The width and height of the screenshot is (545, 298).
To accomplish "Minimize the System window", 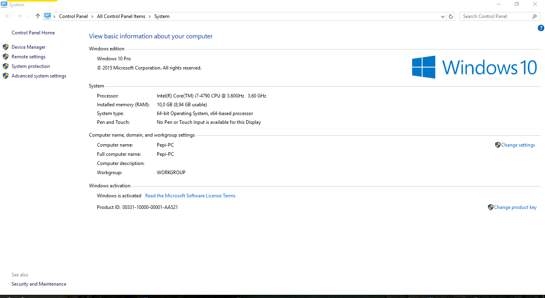I will click(x=499, y=4).
